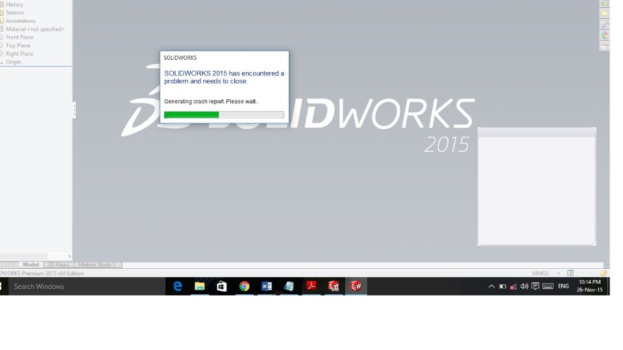The height and width of the screenshot is (350, 623).
Task: Click the Search Windows box
Action: [86, 286]
